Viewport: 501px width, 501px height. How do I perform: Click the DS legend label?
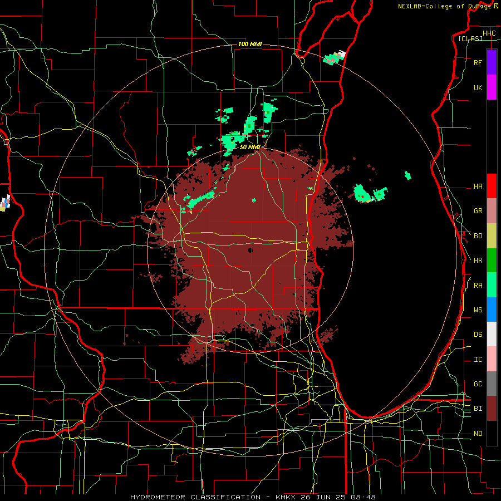[478, 335]
